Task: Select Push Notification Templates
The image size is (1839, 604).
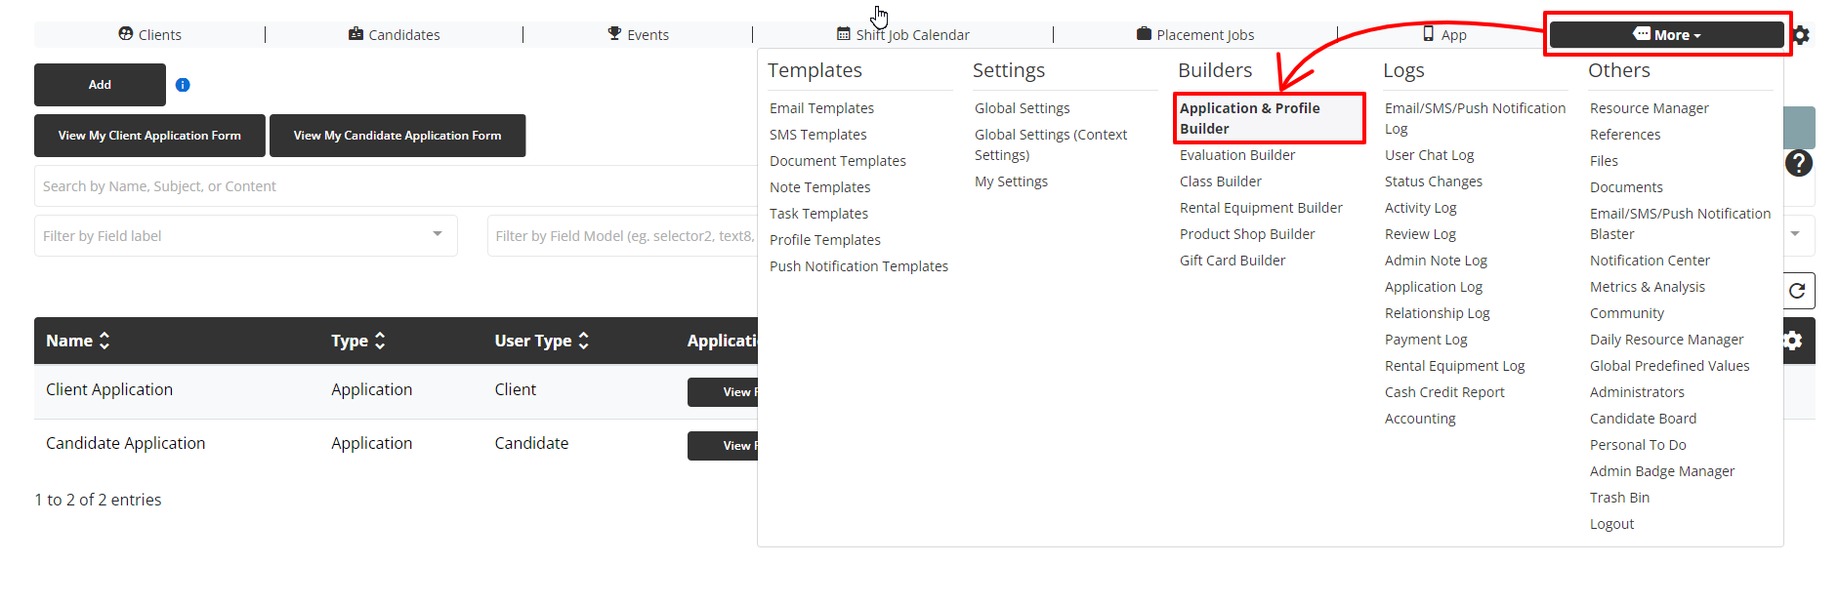Action: pos(858,266)
